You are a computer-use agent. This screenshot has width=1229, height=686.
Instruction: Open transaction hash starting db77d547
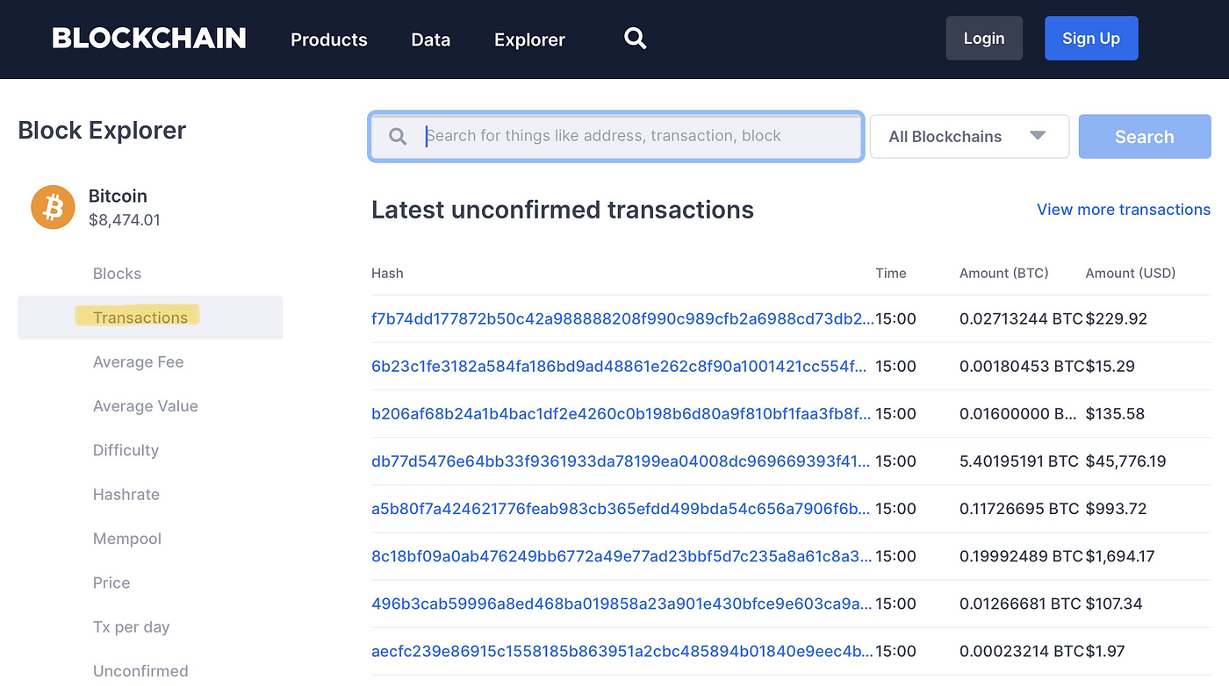click(621, 461)
